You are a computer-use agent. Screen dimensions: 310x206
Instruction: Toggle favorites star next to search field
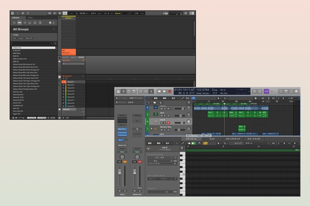(x=55, y=43)
